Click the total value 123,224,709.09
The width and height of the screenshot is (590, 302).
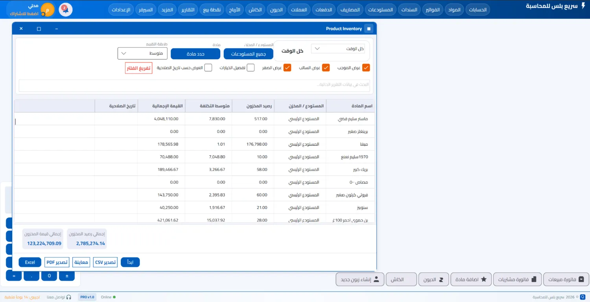point(44,243)
